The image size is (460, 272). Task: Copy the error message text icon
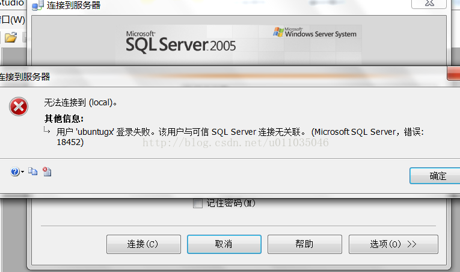(x=32, y=172)
